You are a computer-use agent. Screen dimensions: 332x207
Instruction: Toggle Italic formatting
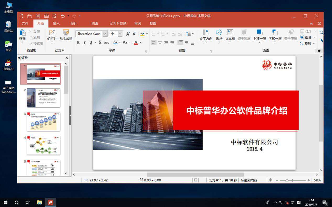(84, 42)
